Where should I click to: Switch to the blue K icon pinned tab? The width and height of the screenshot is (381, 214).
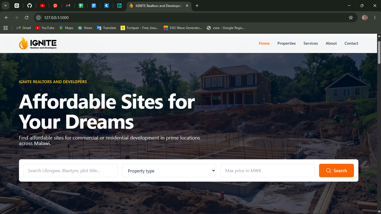click(x=107, y=6)
